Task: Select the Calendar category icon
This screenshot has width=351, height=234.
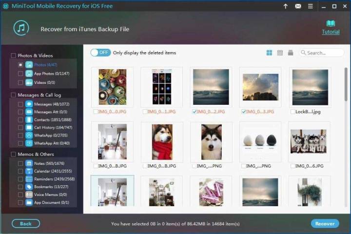Action: 29,171
